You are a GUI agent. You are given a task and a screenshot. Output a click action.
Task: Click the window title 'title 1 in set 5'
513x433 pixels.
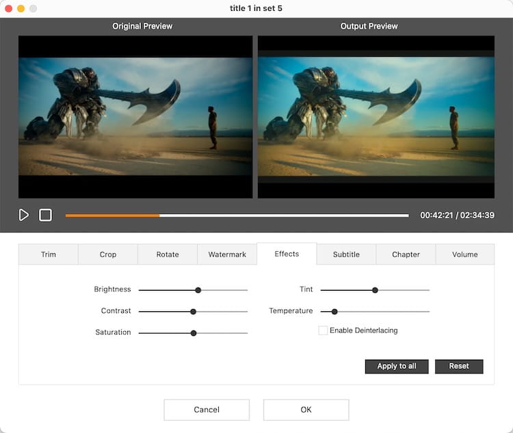[x=256, y=8]
